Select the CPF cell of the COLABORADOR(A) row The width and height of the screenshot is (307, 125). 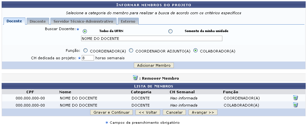[30, 105]
